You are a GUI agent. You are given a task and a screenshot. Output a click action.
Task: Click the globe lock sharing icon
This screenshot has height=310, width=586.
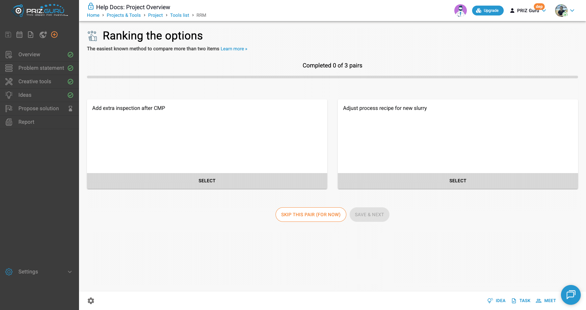tap(43, 35)
